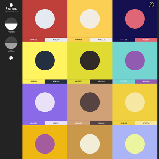Select the navy palette with pink circle
Image resolution: width=159 pixels, height=159 pixels.
(135, 19)
